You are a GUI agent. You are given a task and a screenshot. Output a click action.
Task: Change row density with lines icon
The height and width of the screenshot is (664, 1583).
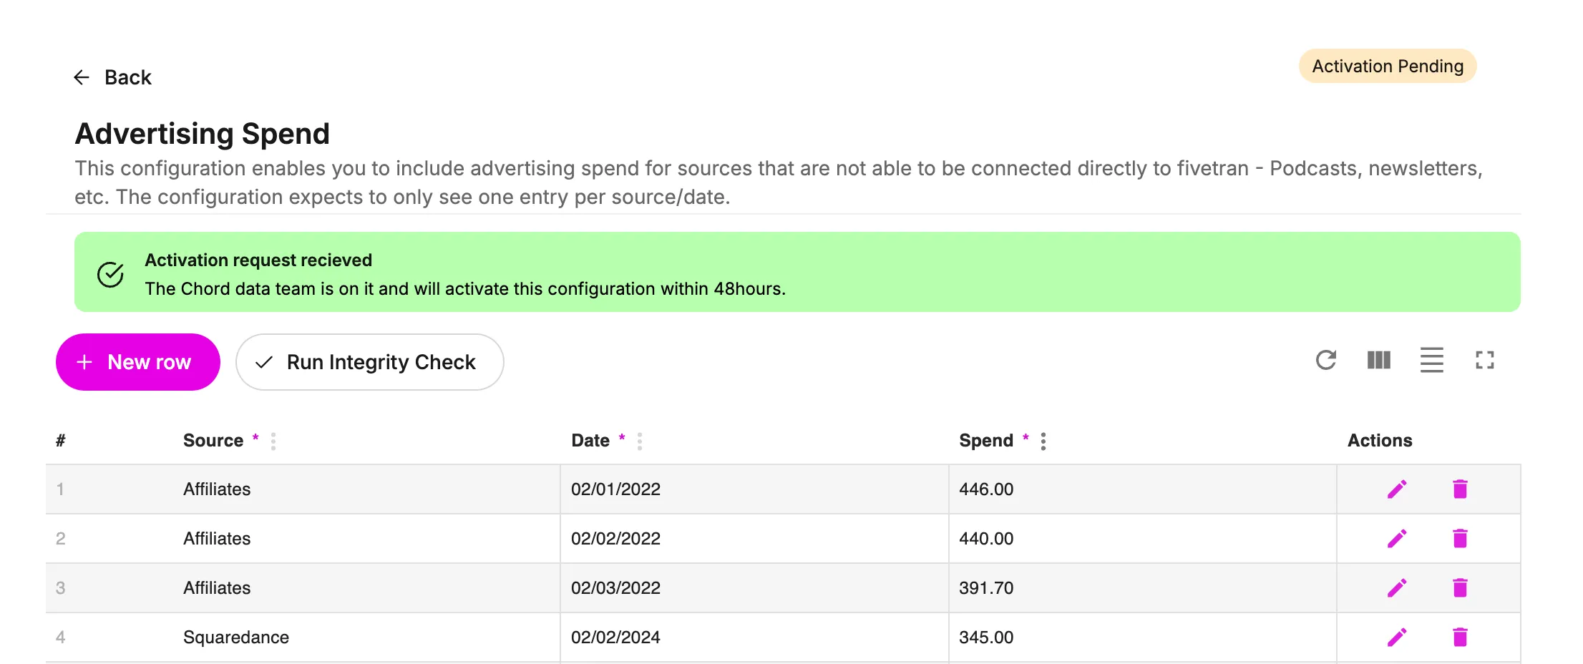click(1432, 360)
